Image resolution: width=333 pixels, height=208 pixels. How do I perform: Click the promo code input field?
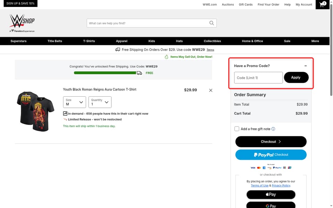(258, 78)
